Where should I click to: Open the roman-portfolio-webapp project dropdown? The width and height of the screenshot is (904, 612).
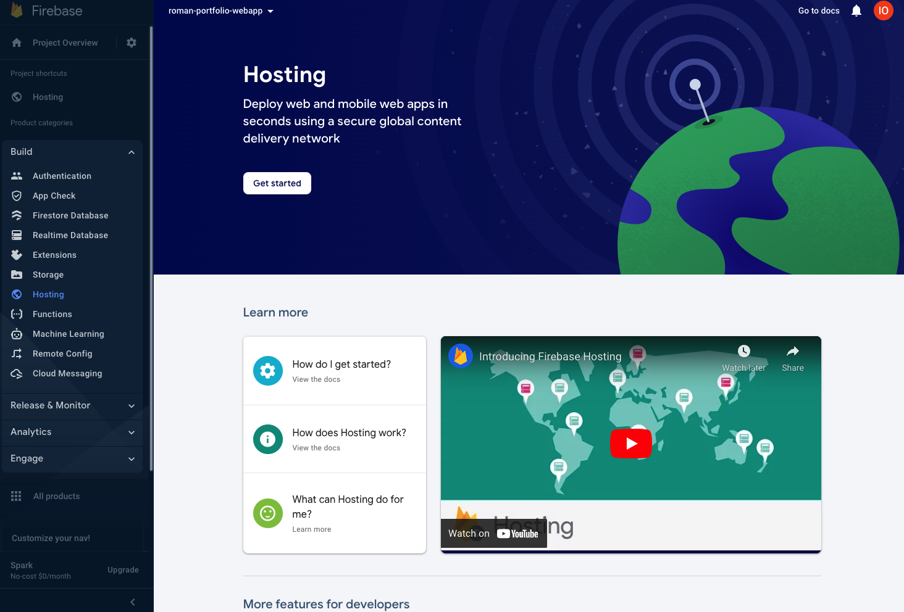point(221,10)
